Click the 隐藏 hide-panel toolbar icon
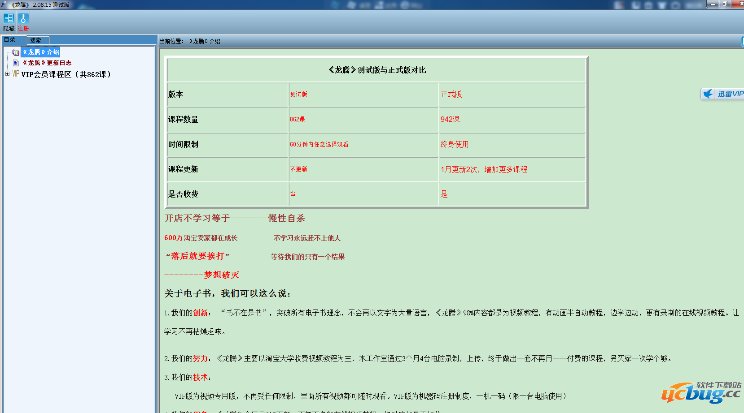 click(x=9, y=19)
